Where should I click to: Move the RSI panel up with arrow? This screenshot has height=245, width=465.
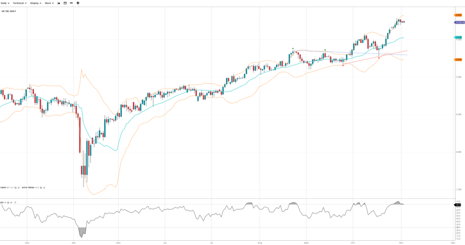point(15,203)
